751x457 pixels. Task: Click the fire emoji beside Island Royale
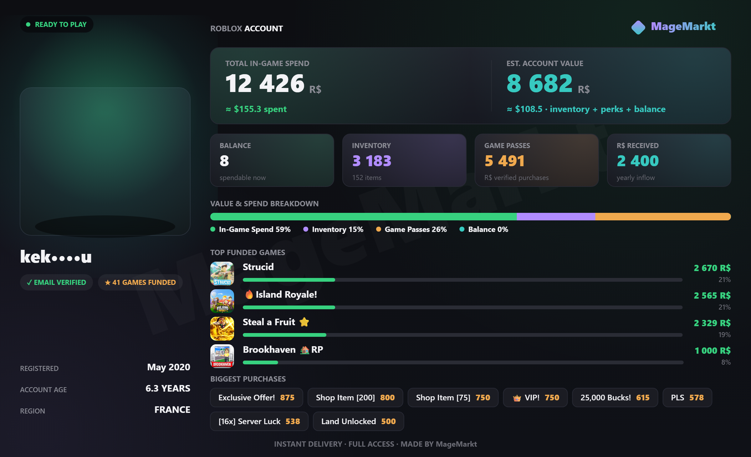(x=249, y=294)
